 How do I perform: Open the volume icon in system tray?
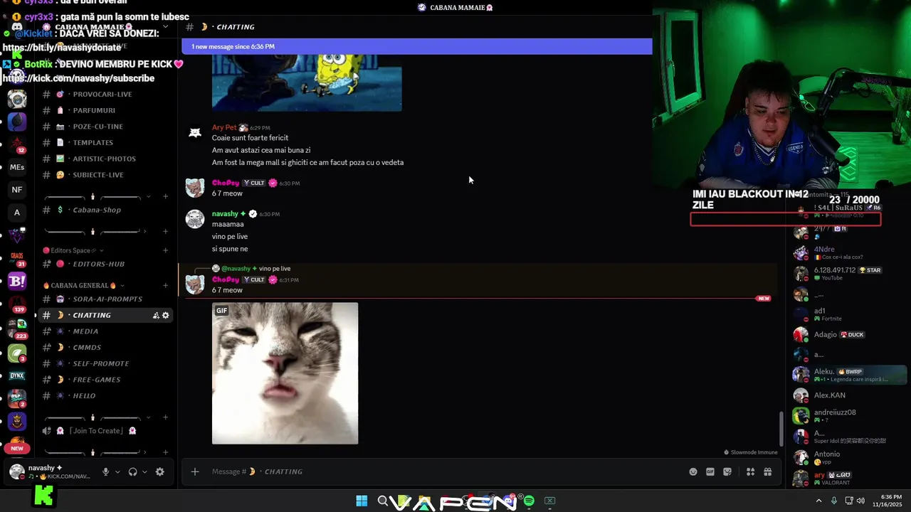tap(860, 501)
